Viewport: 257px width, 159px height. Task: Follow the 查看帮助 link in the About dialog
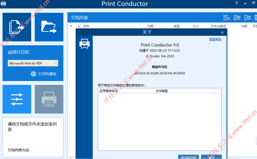tap(215, 39)
